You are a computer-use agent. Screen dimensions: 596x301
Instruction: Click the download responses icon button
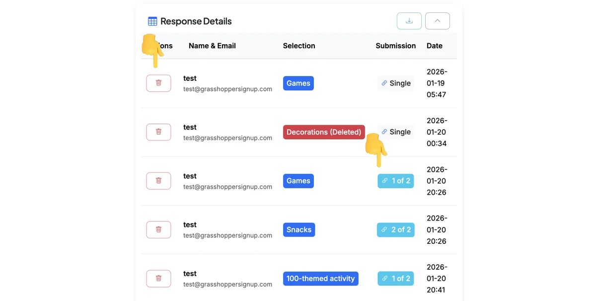pyautogui.click(x=409, y=21)
